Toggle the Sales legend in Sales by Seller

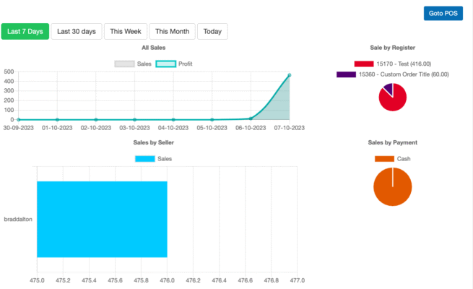[x=154, y=159]
